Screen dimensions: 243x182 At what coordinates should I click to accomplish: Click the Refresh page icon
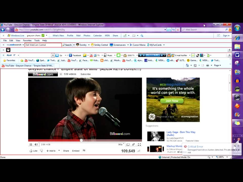tap(173, 30)
